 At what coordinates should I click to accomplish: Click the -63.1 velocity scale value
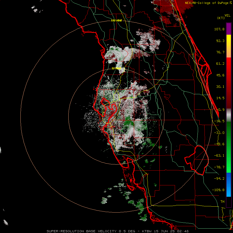219,156
